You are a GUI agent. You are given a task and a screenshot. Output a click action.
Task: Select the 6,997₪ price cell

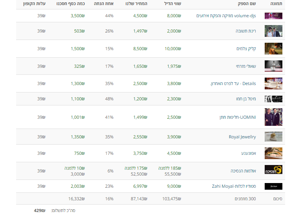tap(140, 186)
